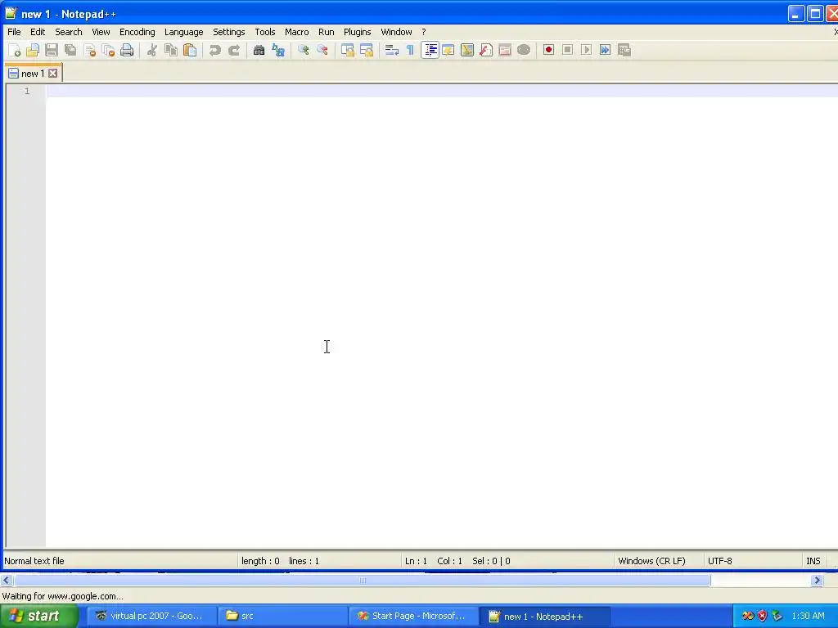Click the Paste clipboard icon
The width and height of the screenshot is (838, 628).
click(190, 50)
